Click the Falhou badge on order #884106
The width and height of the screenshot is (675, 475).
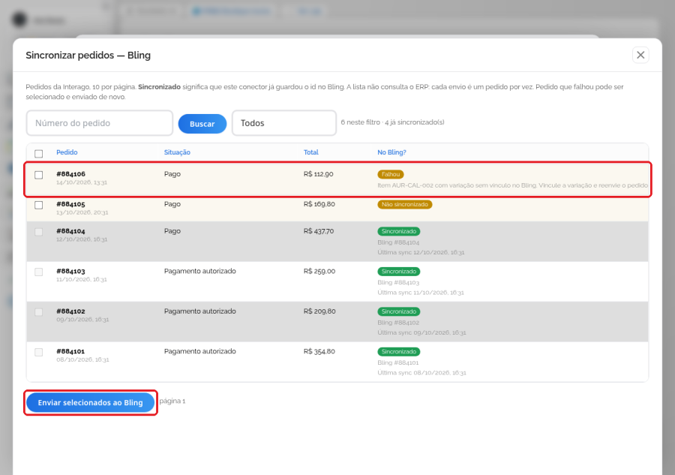pyautogui.click(x=391, y=174)
